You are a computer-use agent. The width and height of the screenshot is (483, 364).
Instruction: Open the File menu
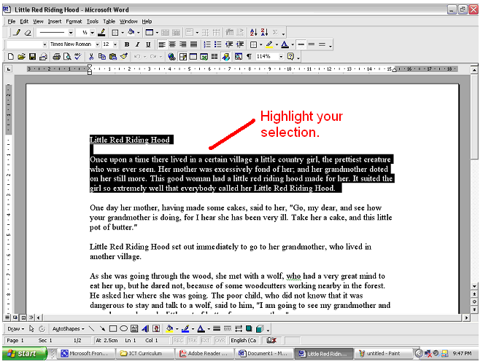tap(12, 21)
